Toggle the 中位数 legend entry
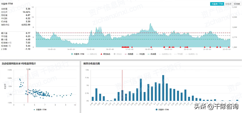 point(141,54)
